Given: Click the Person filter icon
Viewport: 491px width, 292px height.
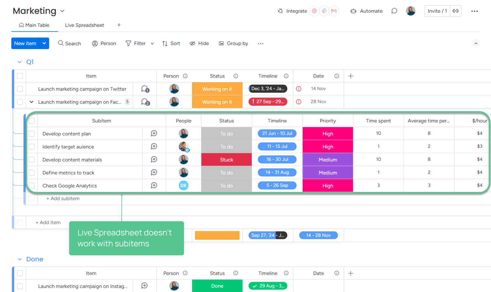Looking at the screenshot, I should tap(95, 43).
